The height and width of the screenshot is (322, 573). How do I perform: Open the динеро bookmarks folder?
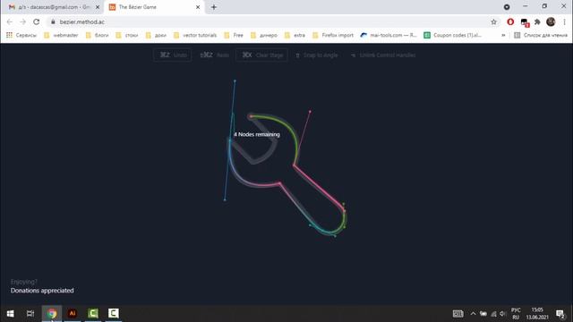point(264,35)
